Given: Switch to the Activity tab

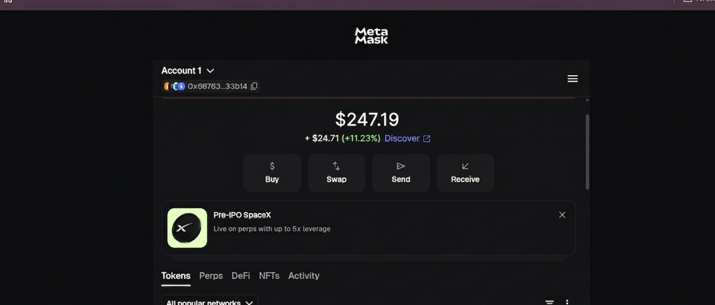Looking at the screenshot, I should click(304, 276).
